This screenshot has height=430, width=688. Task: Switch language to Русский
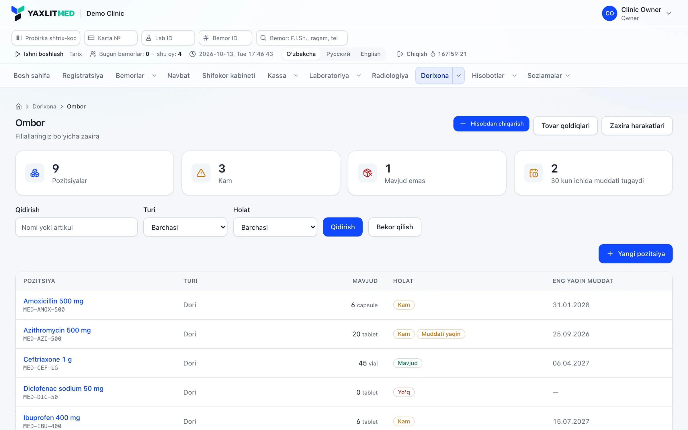[338, 54]
